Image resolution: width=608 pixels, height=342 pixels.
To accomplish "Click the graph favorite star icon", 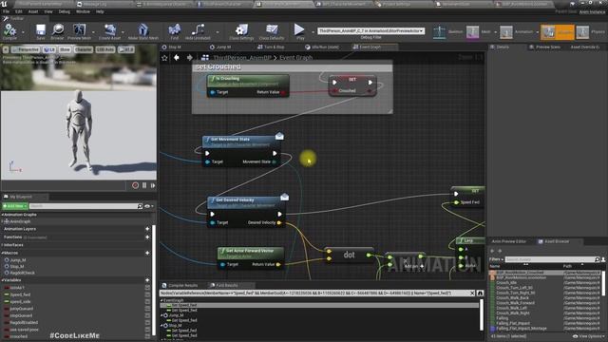I will coord(164,58).
